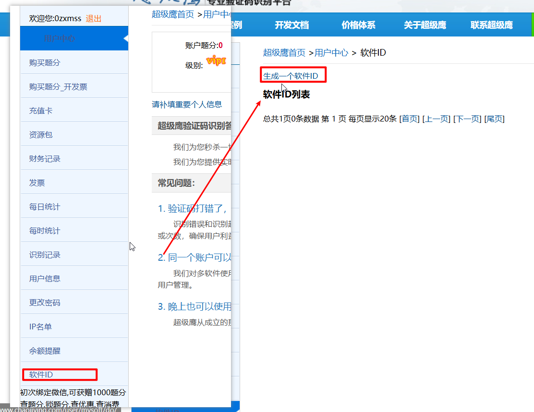This screenshot has width=534, height=412.
Task: Click 超级鹰首页 breadcrumb on right panel
Action: (x=284, y=53)
